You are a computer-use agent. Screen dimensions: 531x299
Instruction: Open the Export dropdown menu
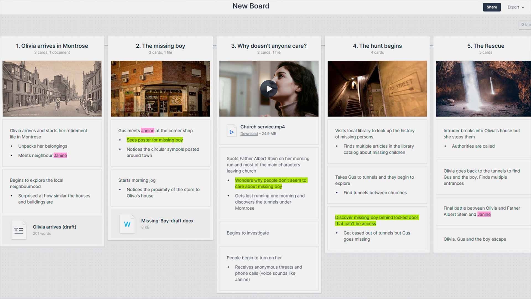(516, 7)
